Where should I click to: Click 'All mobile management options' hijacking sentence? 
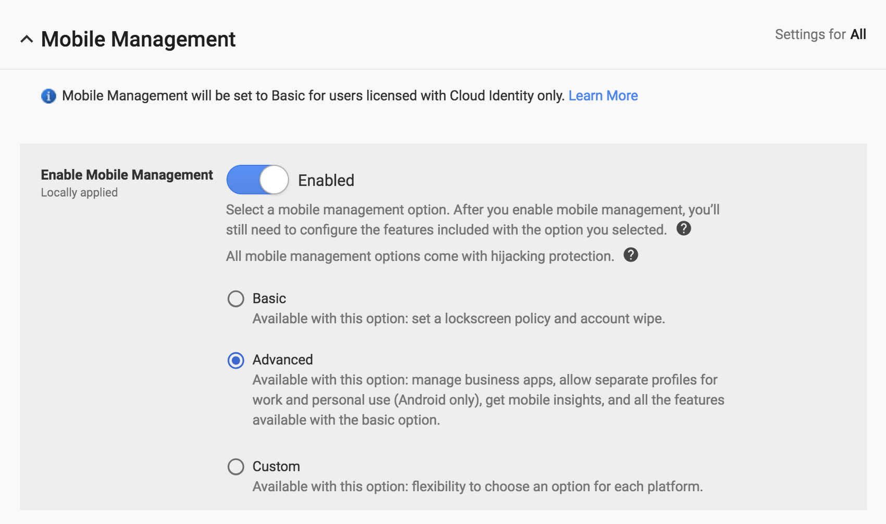point(420,256)
